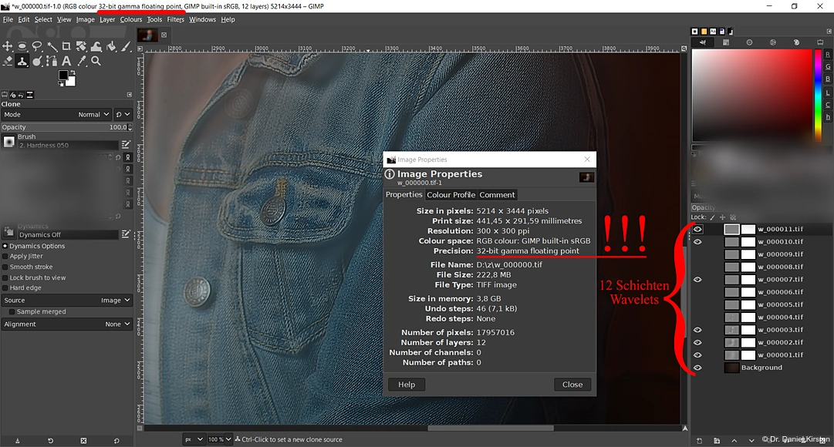Reset tool options to defaults
Image resolution: width=834 pixels, height=447 pixels.
tap(116, 441)
